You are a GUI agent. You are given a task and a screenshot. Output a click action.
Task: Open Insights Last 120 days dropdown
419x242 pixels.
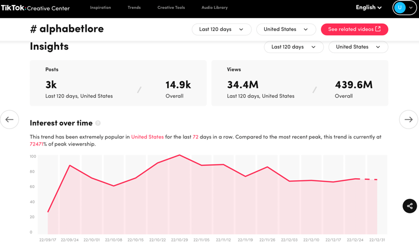(x=294, y=47)
